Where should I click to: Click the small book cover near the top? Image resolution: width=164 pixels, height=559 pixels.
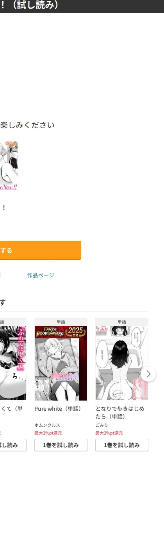click(9, 166)
